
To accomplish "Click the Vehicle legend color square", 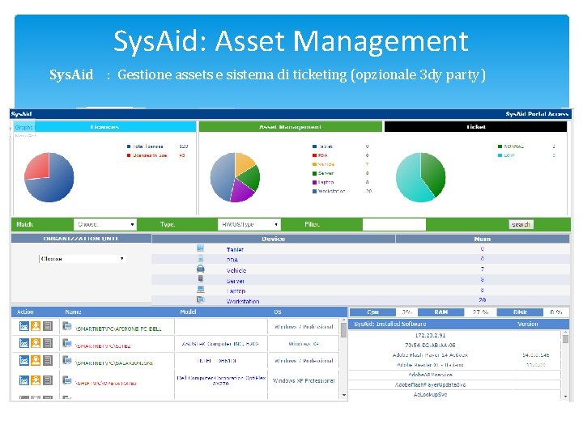I will (x=314, y=164).
